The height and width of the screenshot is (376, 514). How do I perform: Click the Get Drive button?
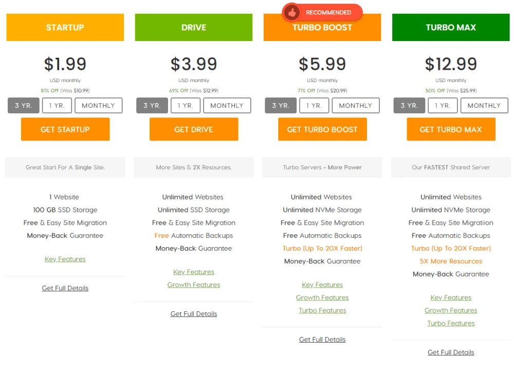(194, 129)
